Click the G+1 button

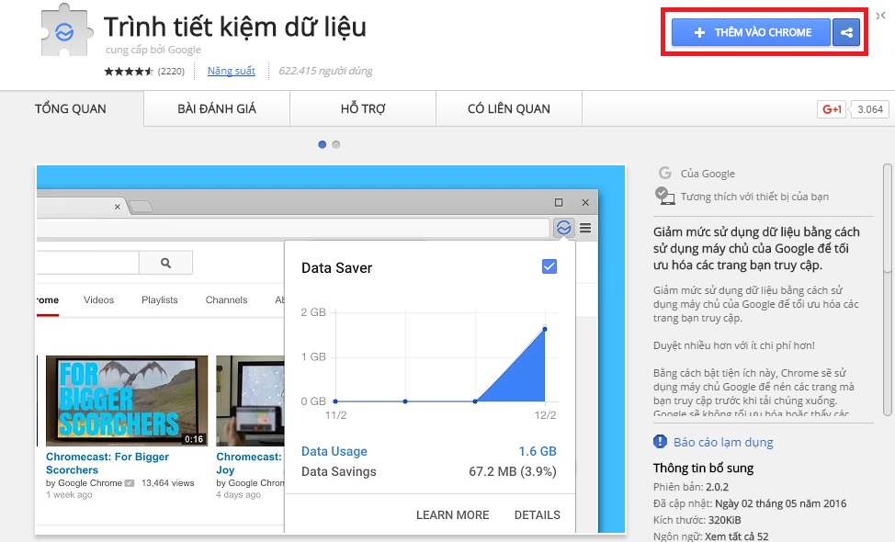coord(831,109)
